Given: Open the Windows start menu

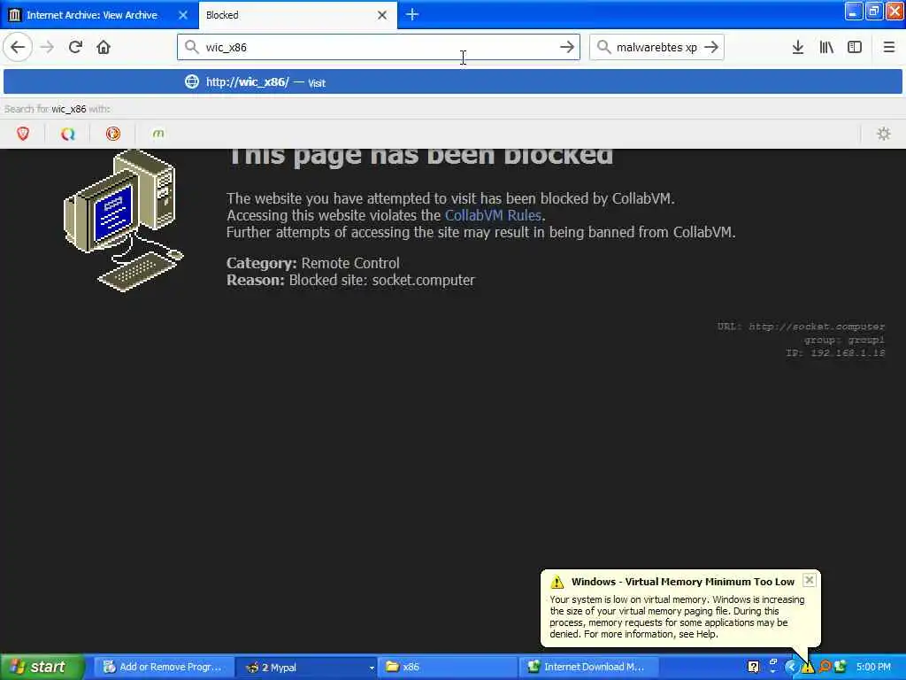Looking at the screenshot, I should 42,668.
